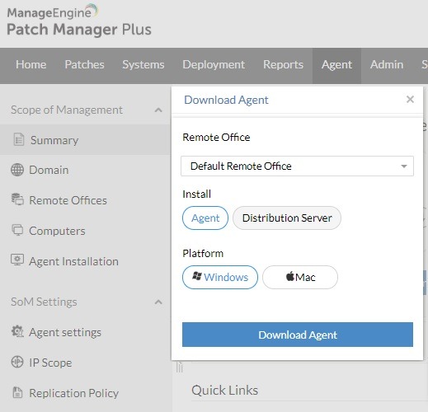The width and height of the screenshot is (428, 412).
Task: Choose the Windows platform
Action: pos(220,277)
